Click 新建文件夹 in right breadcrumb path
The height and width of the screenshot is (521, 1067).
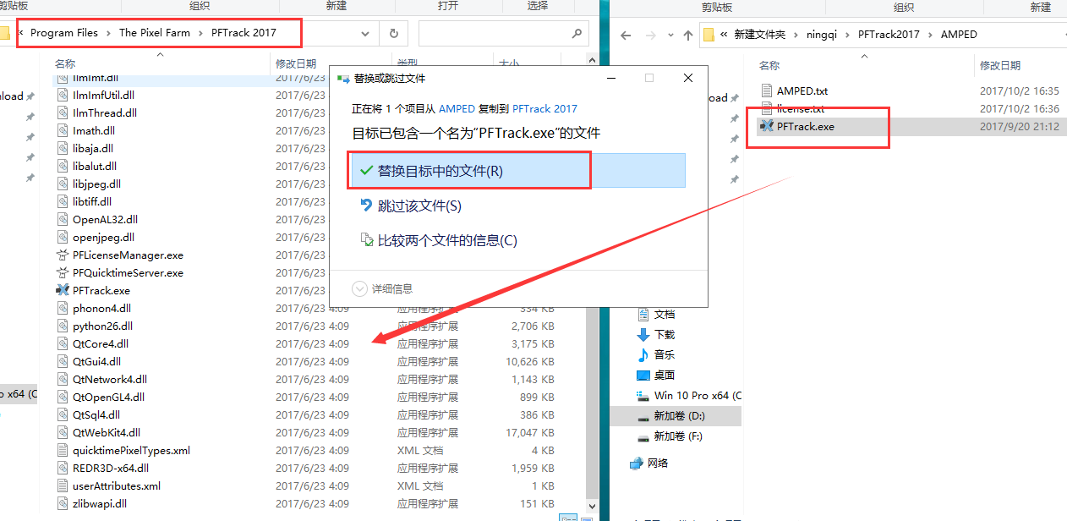(759, 35)
